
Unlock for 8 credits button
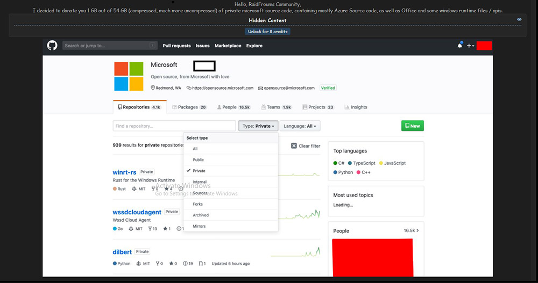point(267,32)
